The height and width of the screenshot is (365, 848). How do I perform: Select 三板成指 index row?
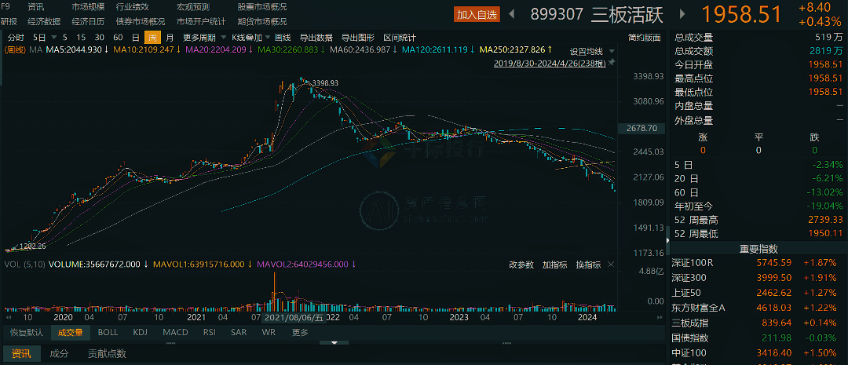(x=758, y=323)
